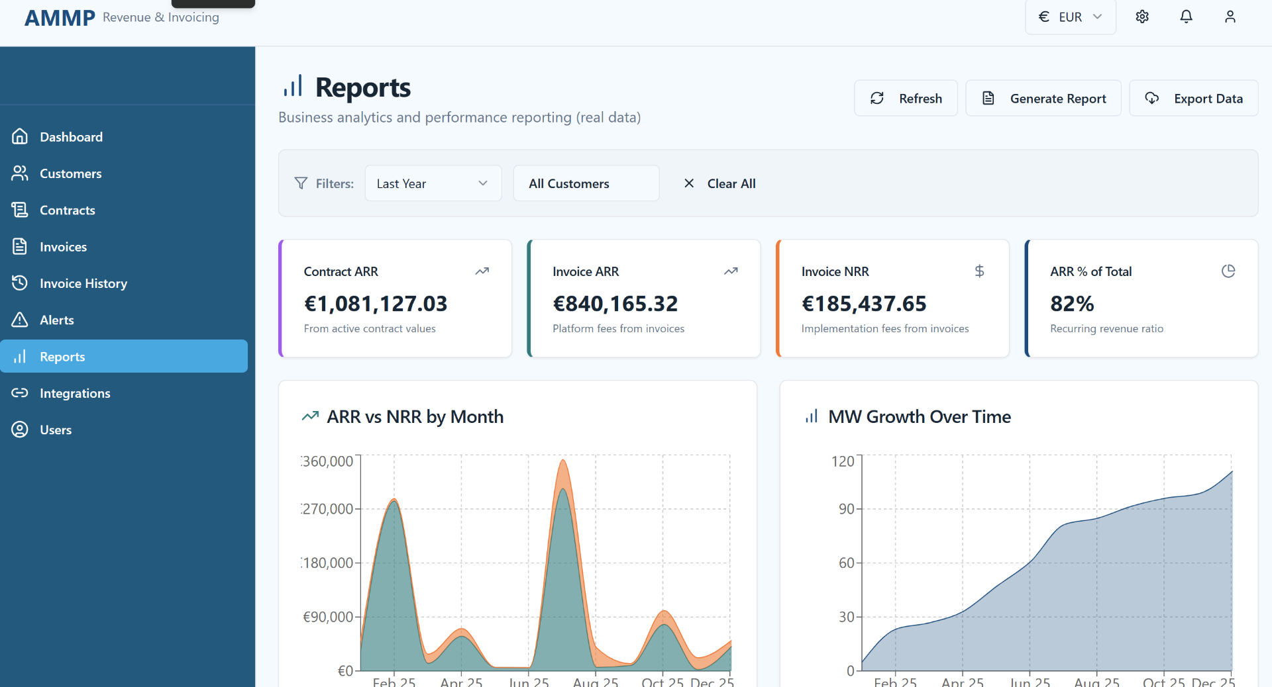Open the Last Year time filter dropdown
The image size is (1272, 687).
click(433, 183)
